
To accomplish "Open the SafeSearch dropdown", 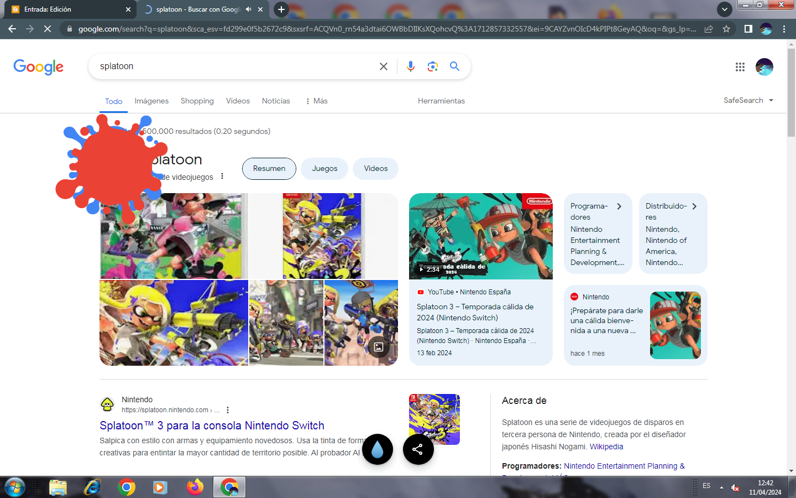I will click(748, 101).
